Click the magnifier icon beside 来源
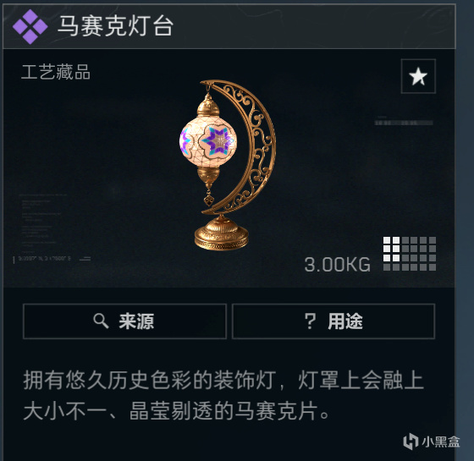This screenshot has width=474, height=461. pos(101,321)
